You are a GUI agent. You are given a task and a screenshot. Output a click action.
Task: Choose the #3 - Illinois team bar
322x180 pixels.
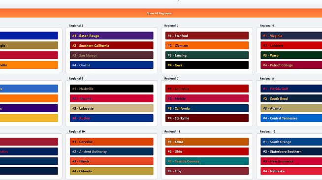pos(111,161)
